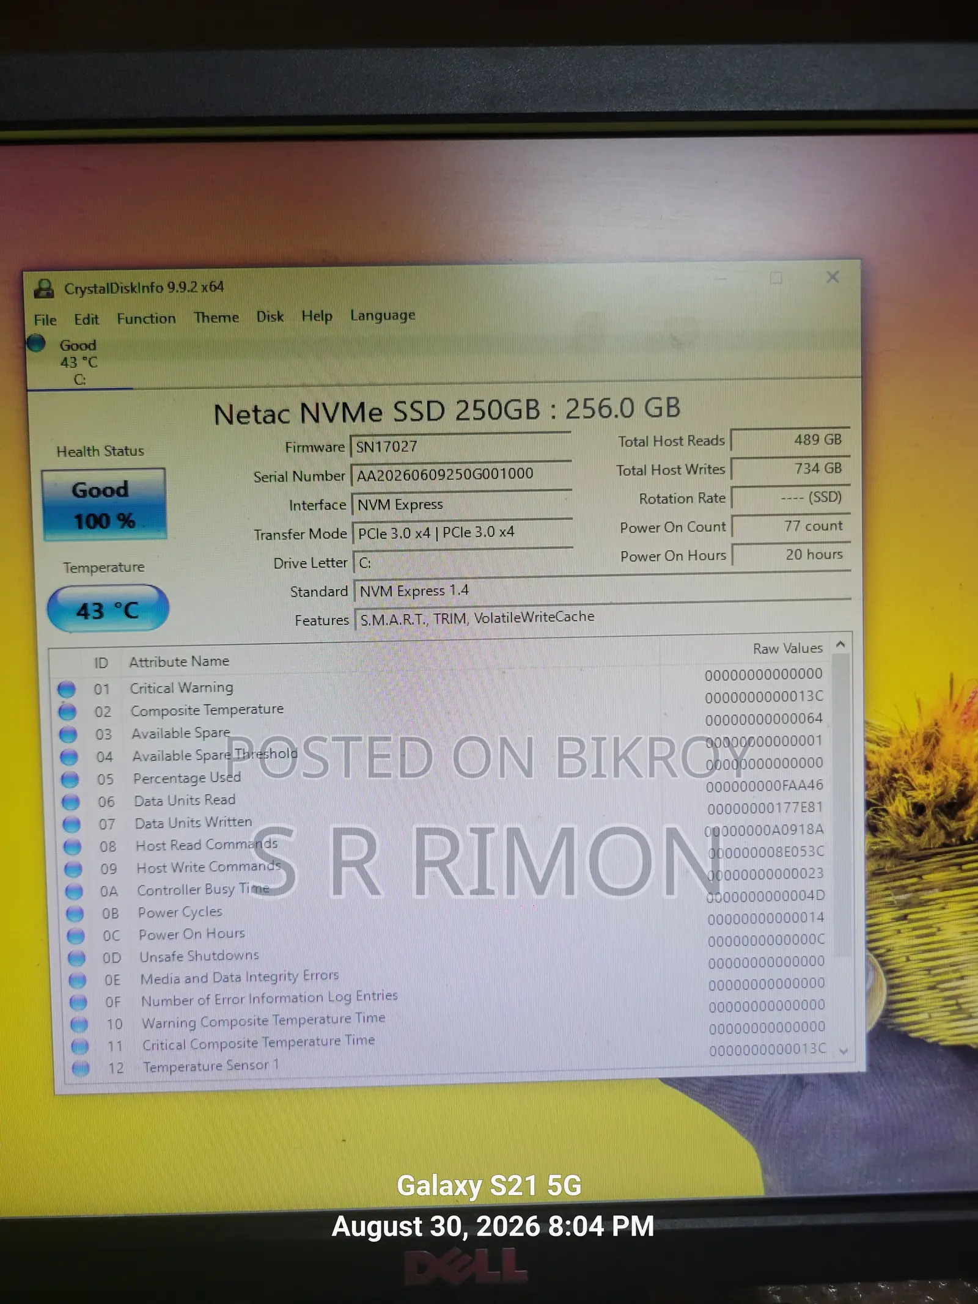Click status orb for Unsafe Shutdowns row

(x=76, y=958)
